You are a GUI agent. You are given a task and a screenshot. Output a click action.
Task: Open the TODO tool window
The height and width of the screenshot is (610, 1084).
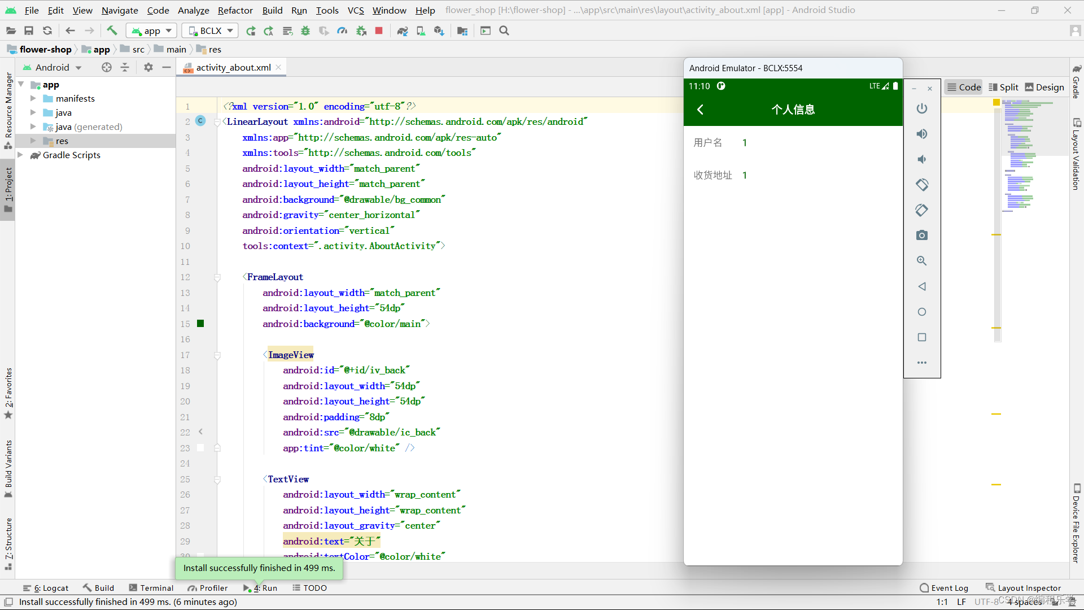309,588
